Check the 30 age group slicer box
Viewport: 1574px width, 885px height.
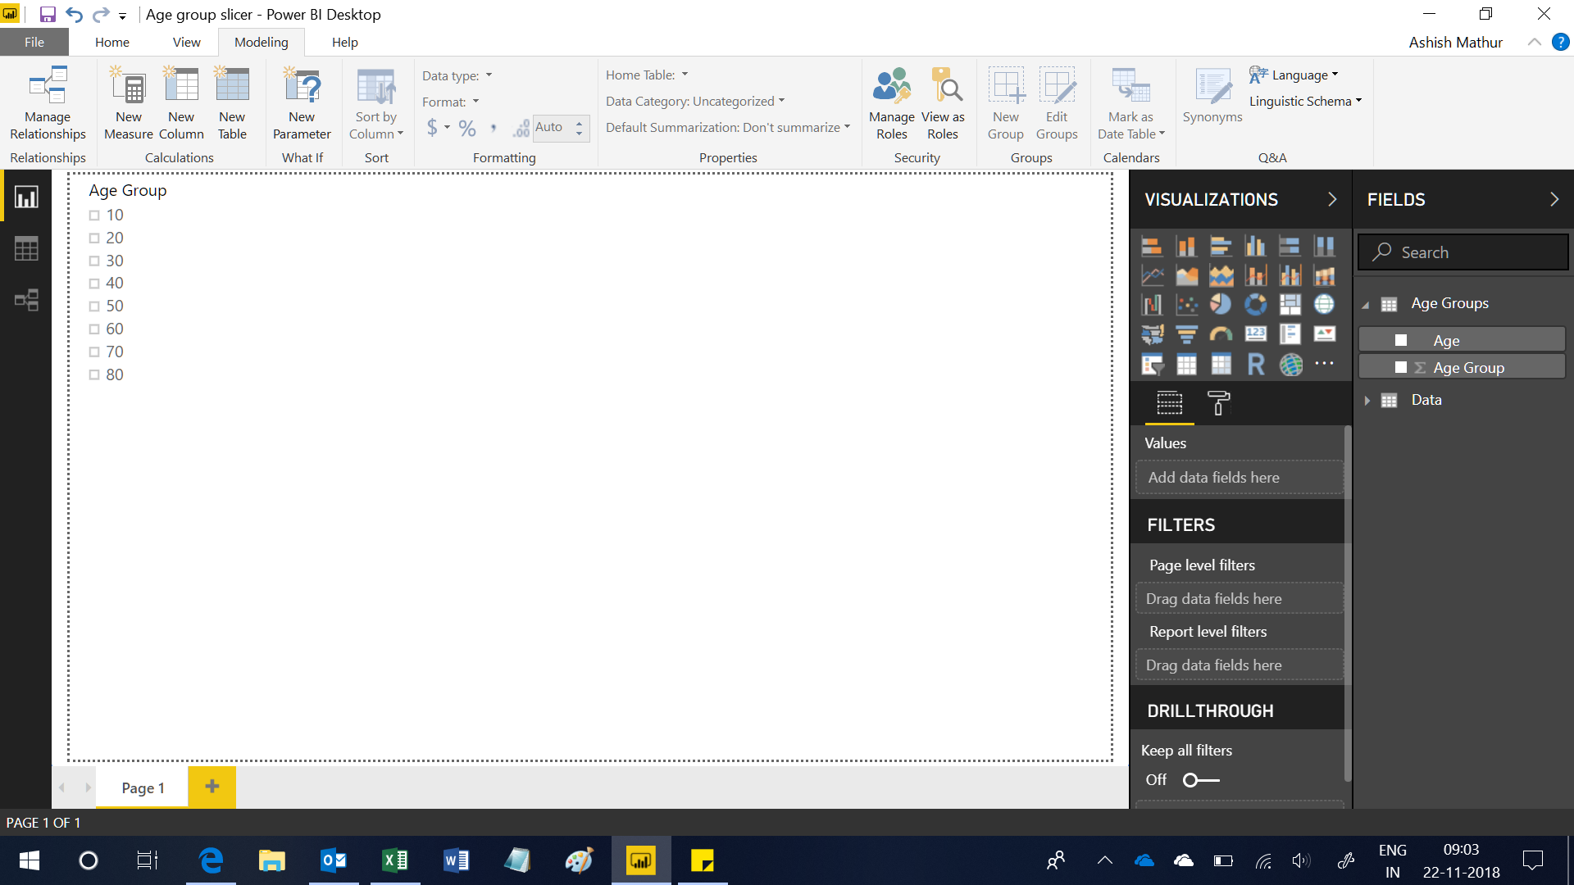click(94, 261)
